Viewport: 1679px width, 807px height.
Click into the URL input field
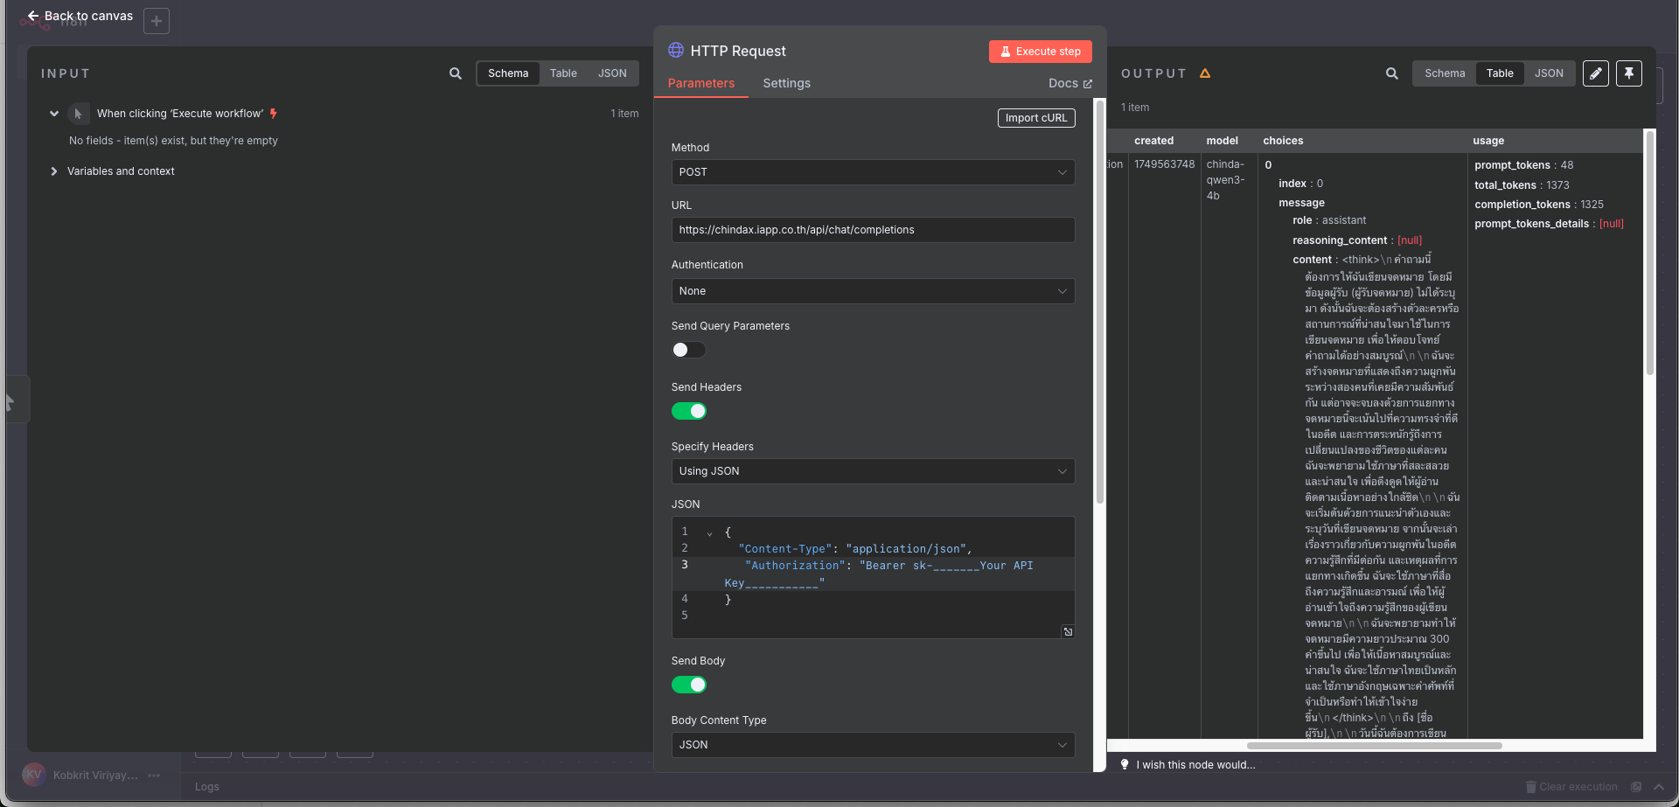pos(872,230)
